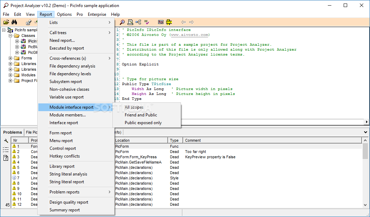Sort by the Type column header
The height and width of the screenshot is (217, 370).
tap(175, 140)
